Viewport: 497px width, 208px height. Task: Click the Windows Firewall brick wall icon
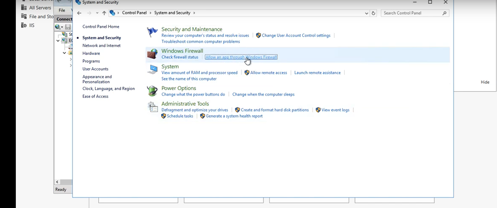[x=152, y=54]
